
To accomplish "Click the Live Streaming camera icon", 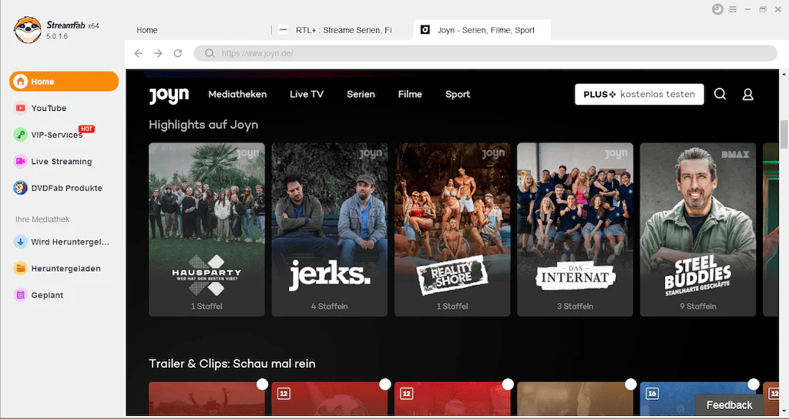I will click(20, 162).
